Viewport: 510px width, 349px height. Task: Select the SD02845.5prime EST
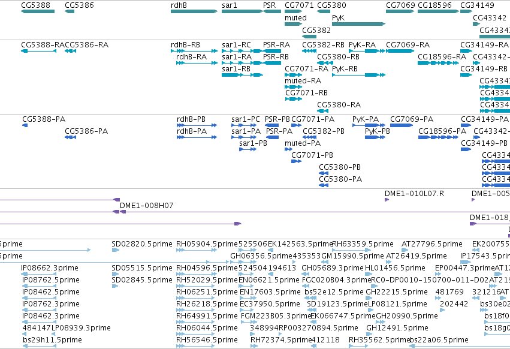tap(115, 286)
